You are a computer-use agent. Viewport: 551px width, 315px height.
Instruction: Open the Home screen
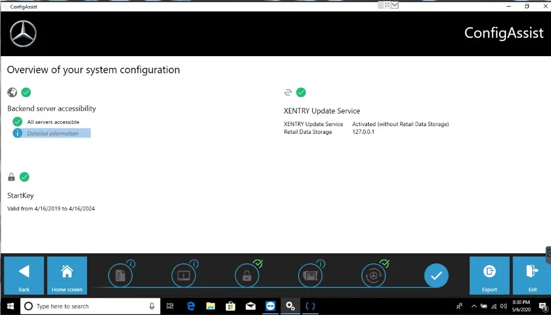click(x=67, y=275)
